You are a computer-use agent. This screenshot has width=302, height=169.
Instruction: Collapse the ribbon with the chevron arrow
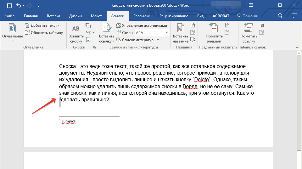tap(297, 47)
